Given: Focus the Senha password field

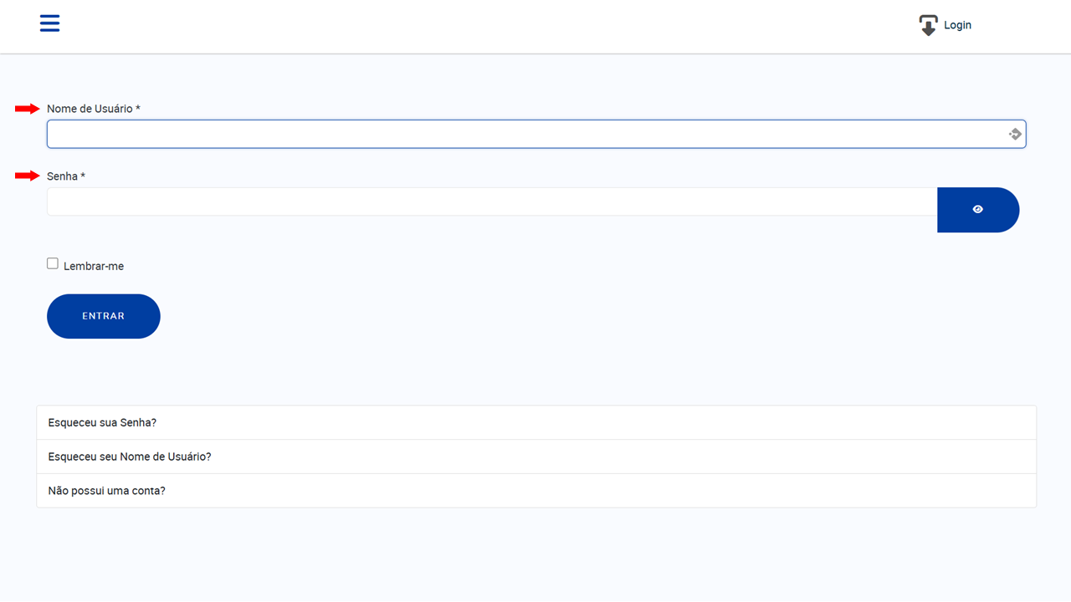Looking at the screenshot, I should 492,202.
